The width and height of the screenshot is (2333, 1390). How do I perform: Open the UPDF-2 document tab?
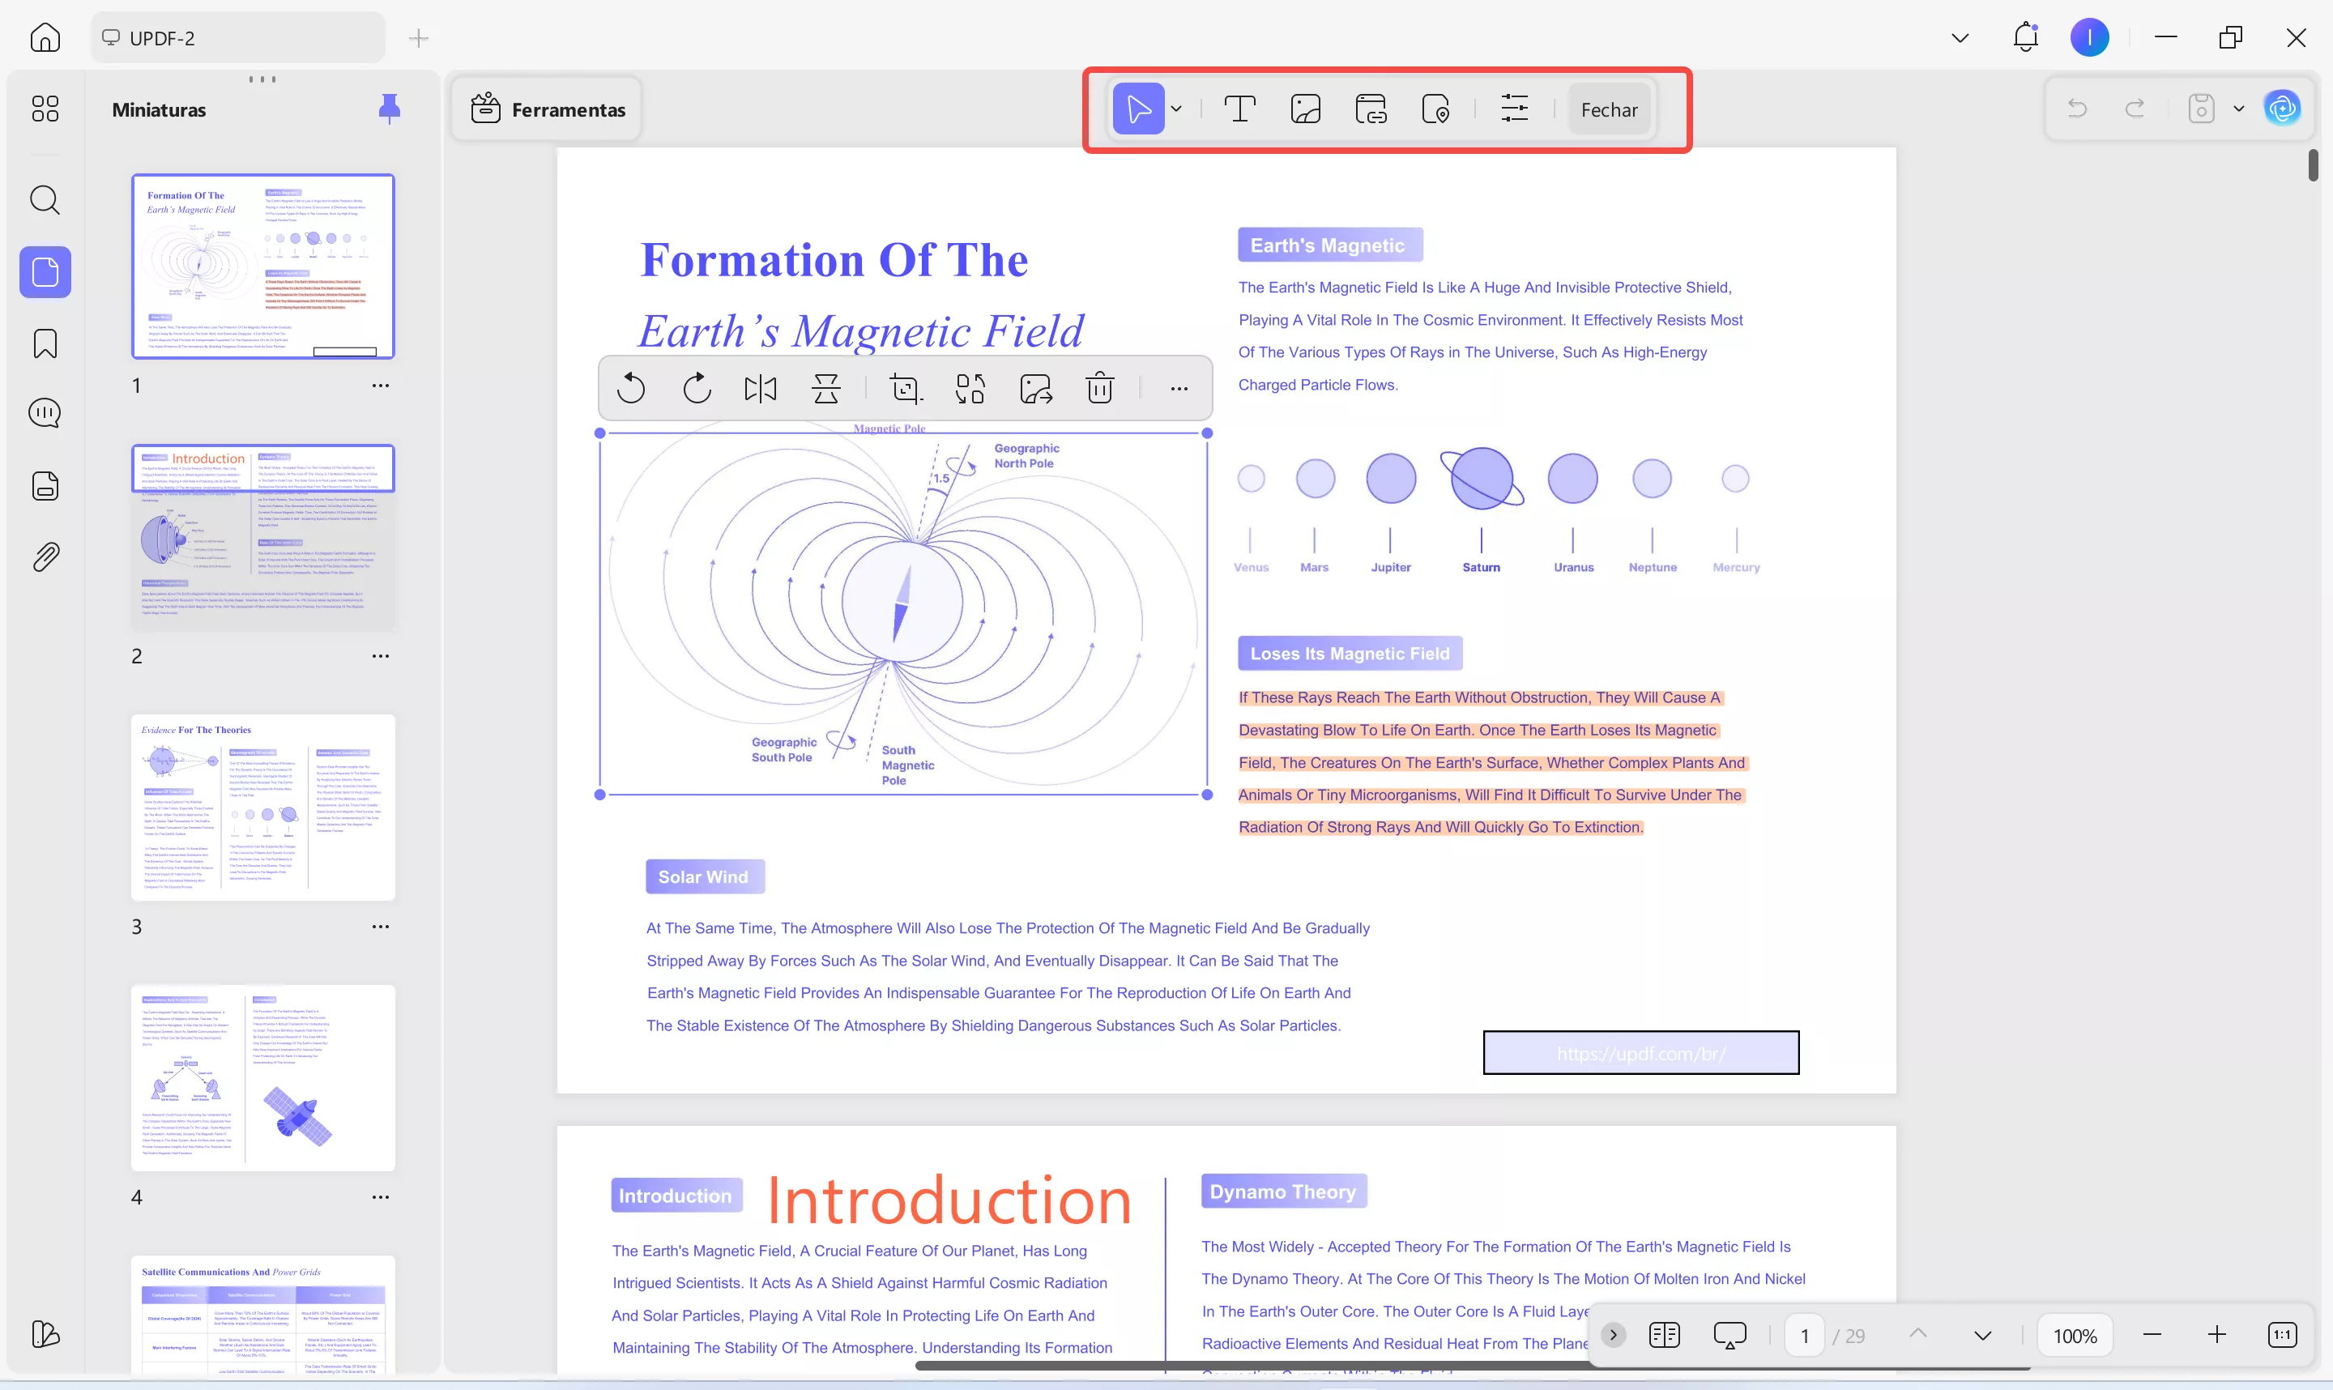pyautogui.click(x=237, y=37)
